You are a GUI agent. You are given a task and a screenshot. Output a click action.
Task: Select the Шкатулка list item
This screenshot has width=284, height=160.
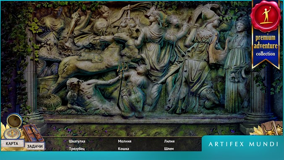77,141
